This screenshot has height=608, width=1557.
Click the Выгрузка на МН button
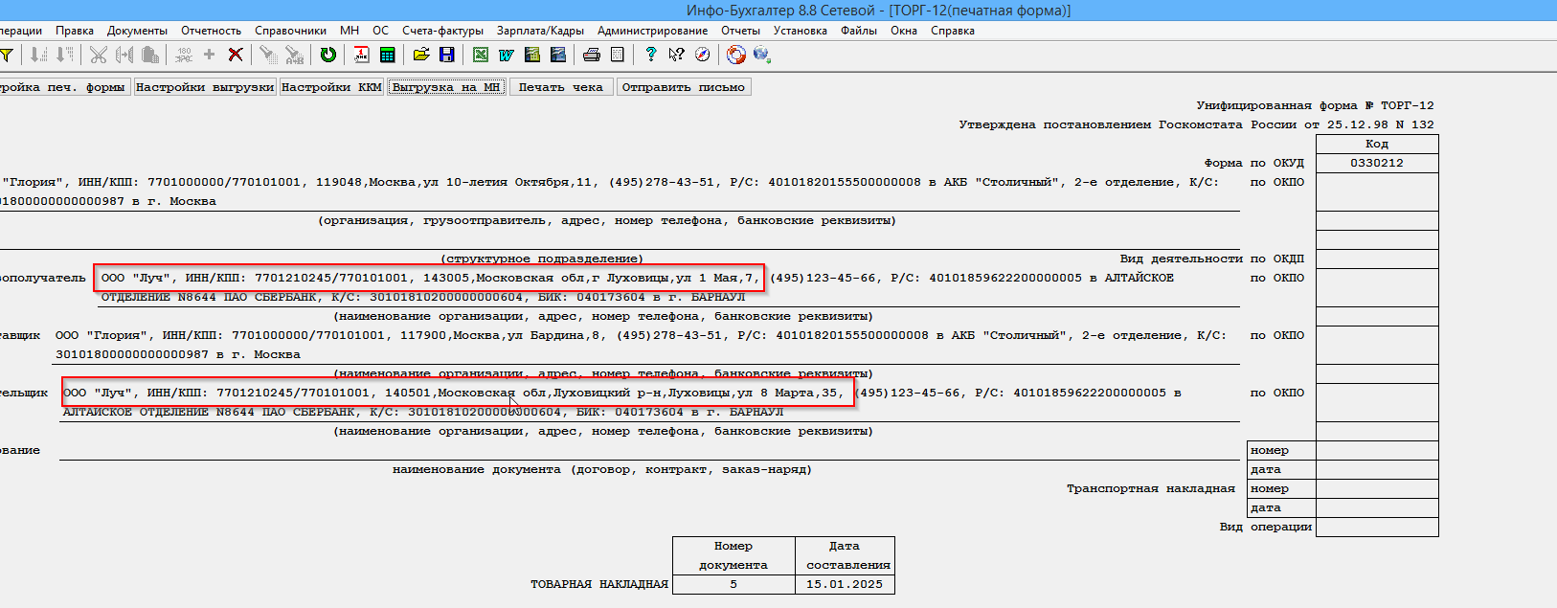pyautogui.click(x=446, y=87)
